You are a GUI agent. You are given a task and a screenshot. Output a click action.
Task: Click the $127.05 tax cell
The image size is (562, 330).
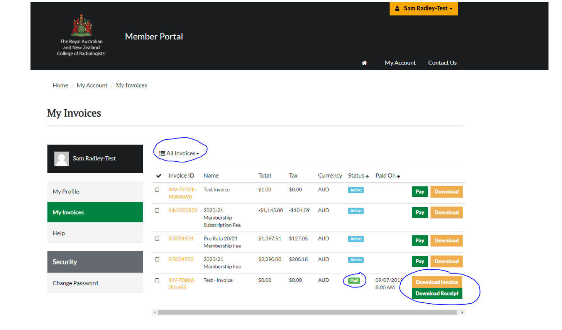point(298,239)
